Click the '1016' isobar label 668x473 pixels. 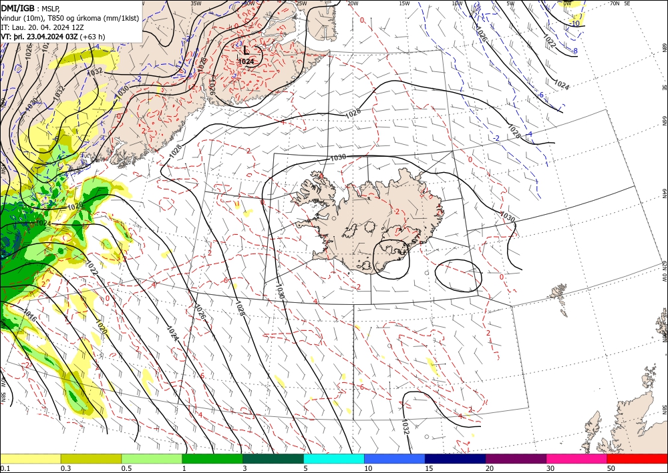[x=29, y=315]
